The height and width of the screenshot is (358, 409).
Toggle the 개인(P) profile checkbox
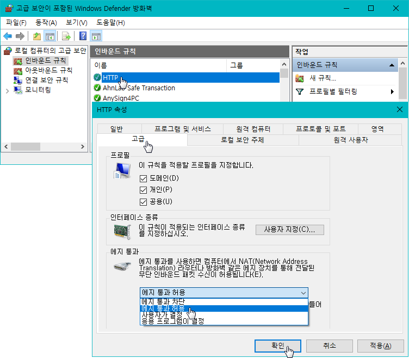point(143,190)
